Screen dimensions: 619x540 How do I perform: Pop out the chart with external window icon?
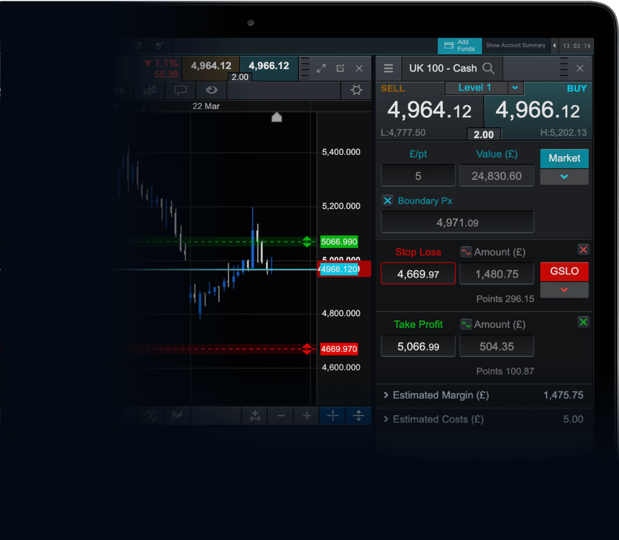(340, 68)
